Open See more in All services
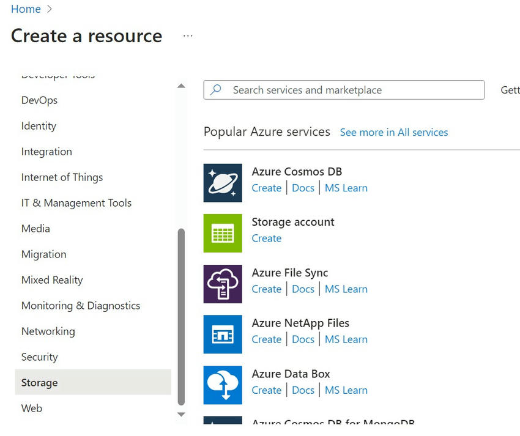The image size is (520, 436). click(394, 132)
